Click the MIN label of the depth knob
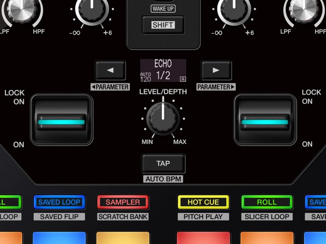The width and height of the screenshot is (326, 244). 147,142
